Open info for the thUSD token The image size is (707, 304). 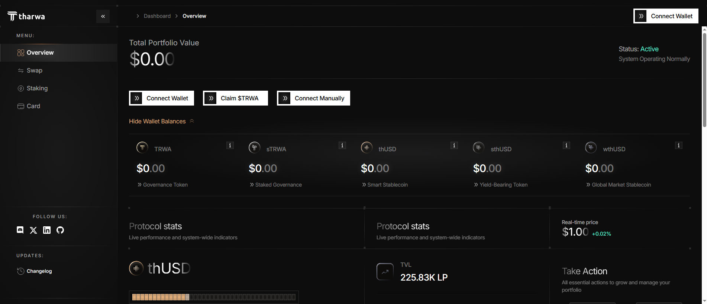tap(454, 145)
